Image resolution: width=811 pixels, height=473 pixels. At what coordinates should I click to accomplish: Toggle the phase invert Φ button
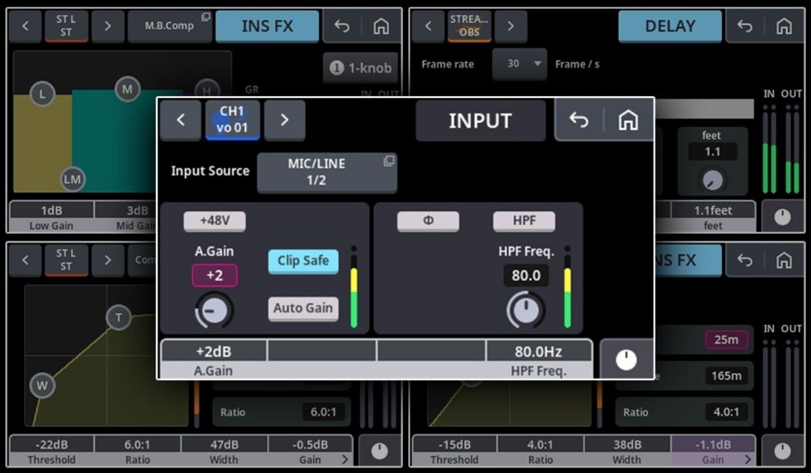point(428,221)
